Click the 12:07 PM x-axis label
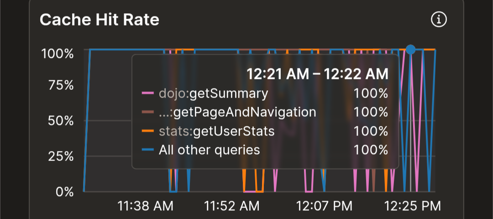Screen dimensions: 493x219 tap(324, 206)
